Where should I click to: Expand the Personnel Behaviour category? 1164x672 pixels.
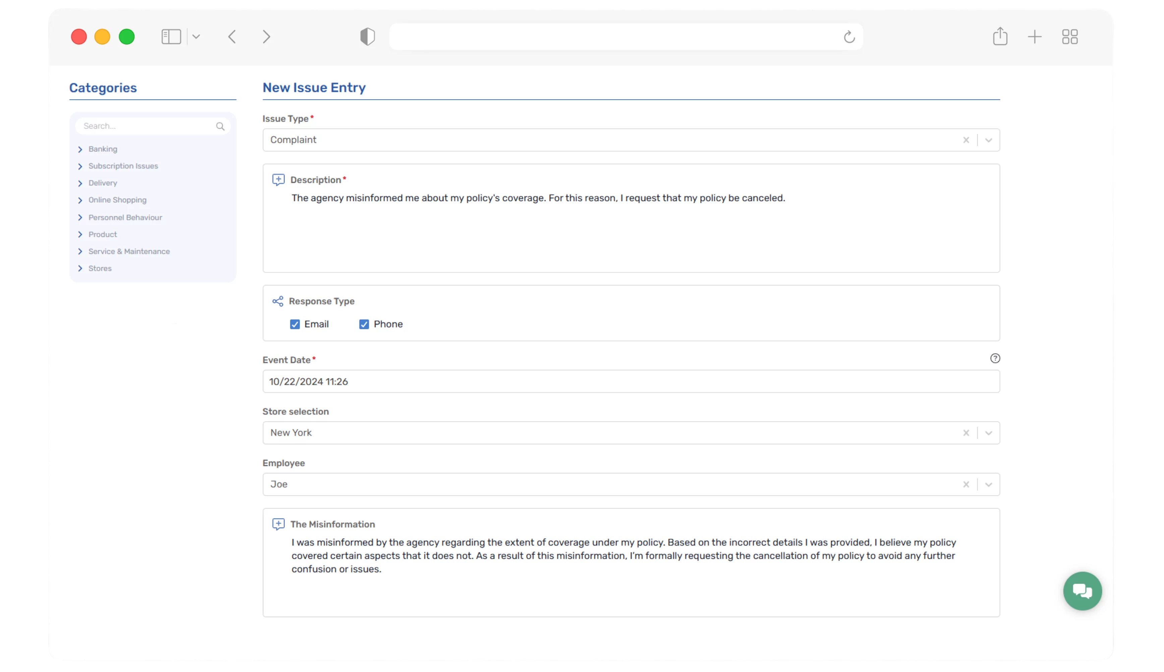pos(80,217)
